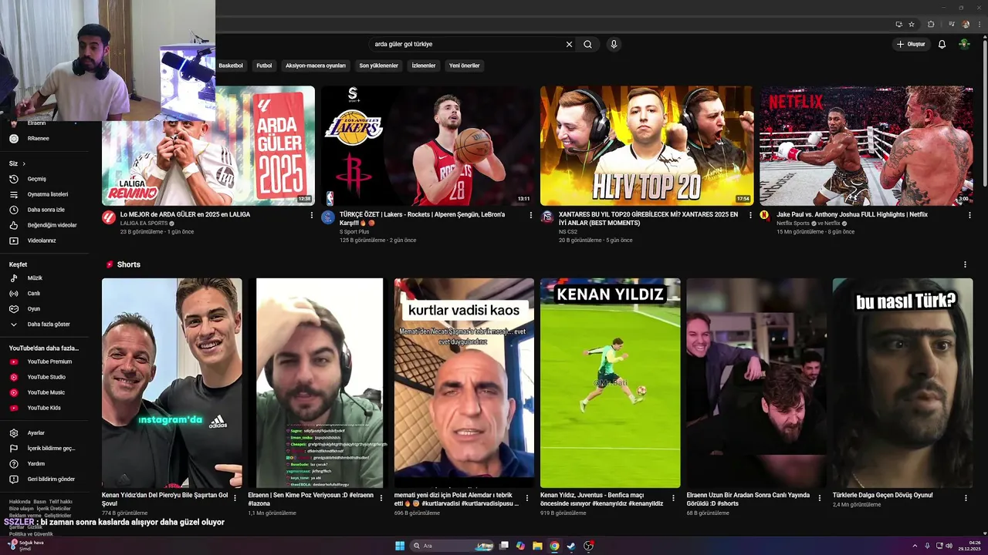Open options for the Türklerle Dalga Geçen short
This screenshot has width=988, height=555.
point(966,498)
